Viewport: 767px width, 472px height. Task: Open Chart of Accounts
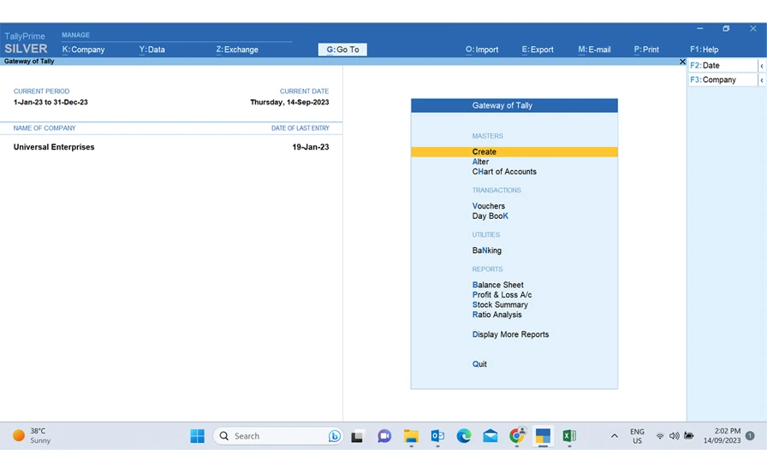pyautogui.click(x=504, y=172)
